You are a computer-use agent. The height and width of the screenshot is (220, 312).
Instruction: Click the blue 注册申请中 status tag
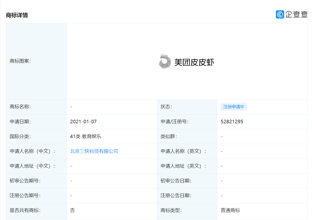(x=234, y=107)
